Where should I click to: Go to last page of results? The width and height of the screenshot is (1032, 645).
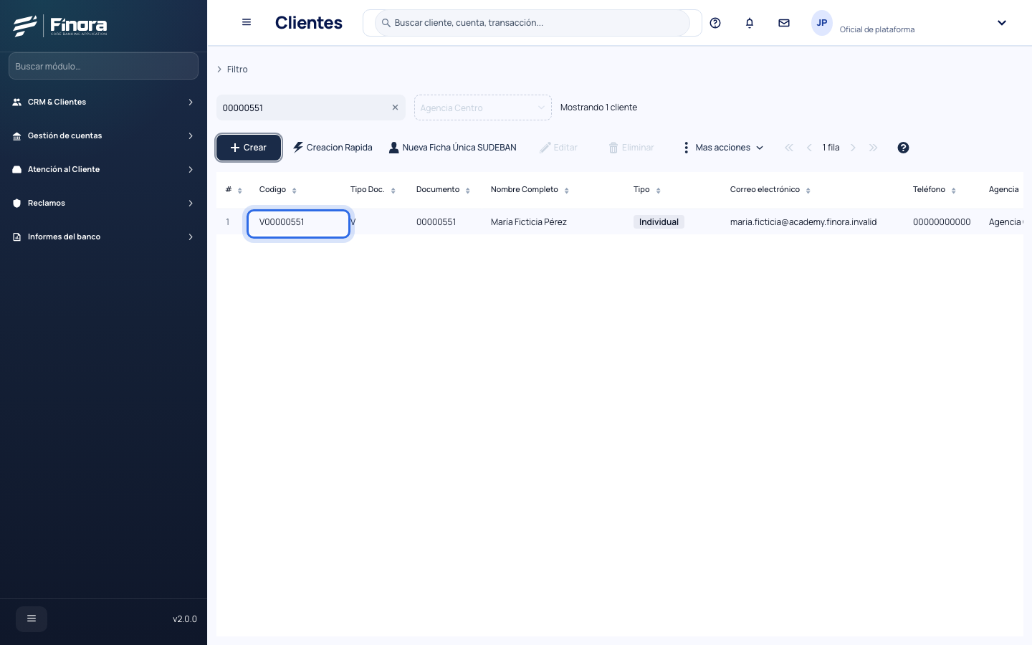pyautogui.click(x=873, y=148)
